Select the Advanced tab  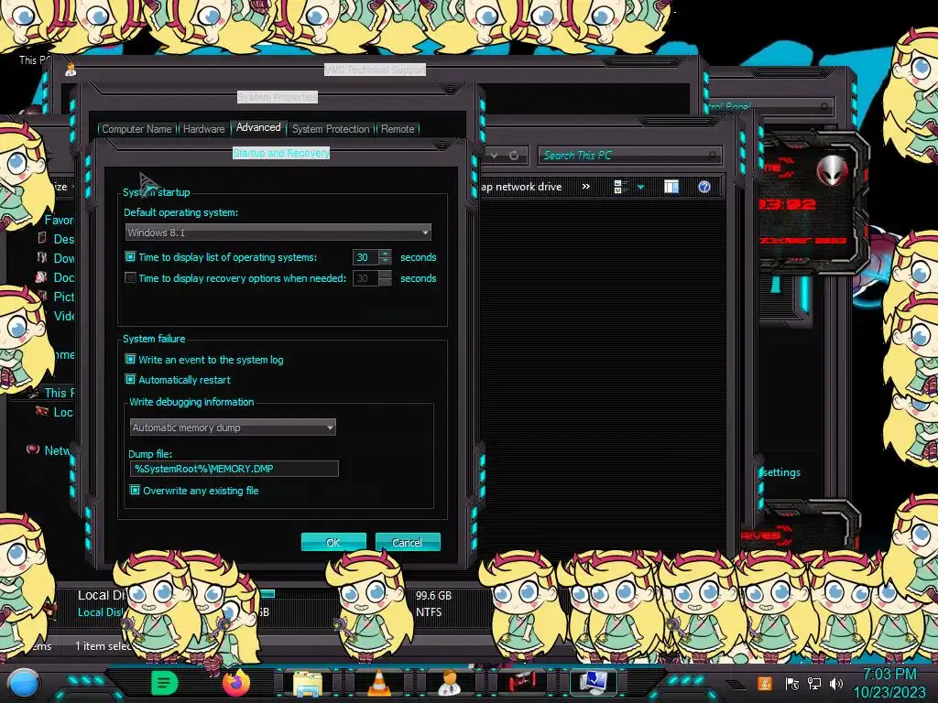(x=257, y=127)
